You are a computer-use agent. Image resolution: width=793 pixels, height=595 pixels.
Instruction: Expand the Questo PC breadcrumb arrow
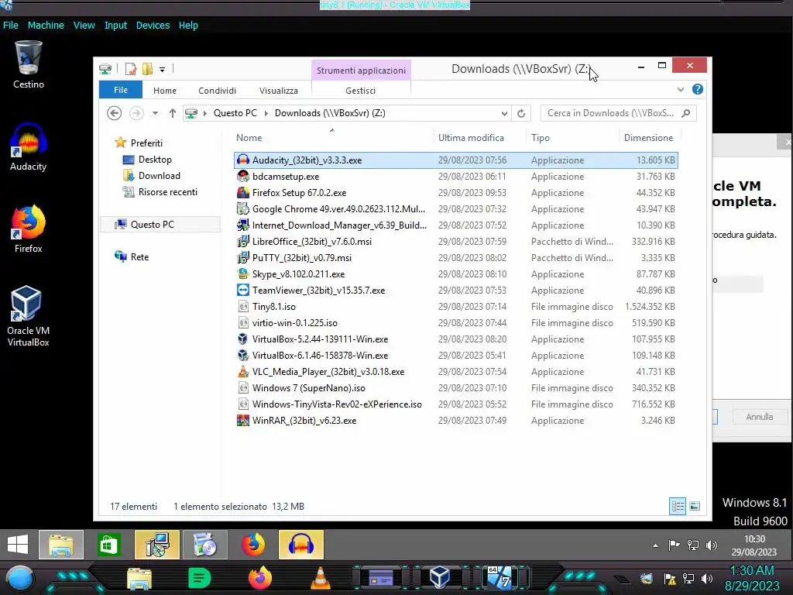[266, 113]
